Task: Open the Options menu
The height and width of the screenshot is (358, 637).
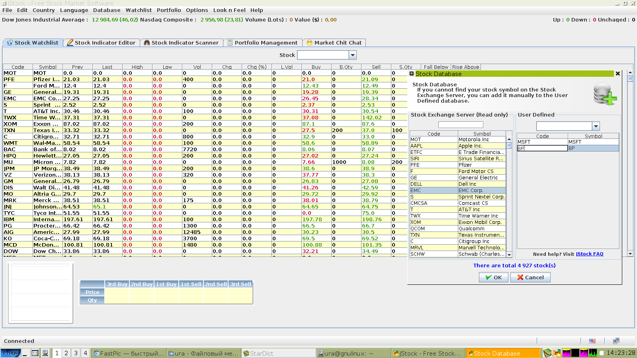Action: (197, 10)
